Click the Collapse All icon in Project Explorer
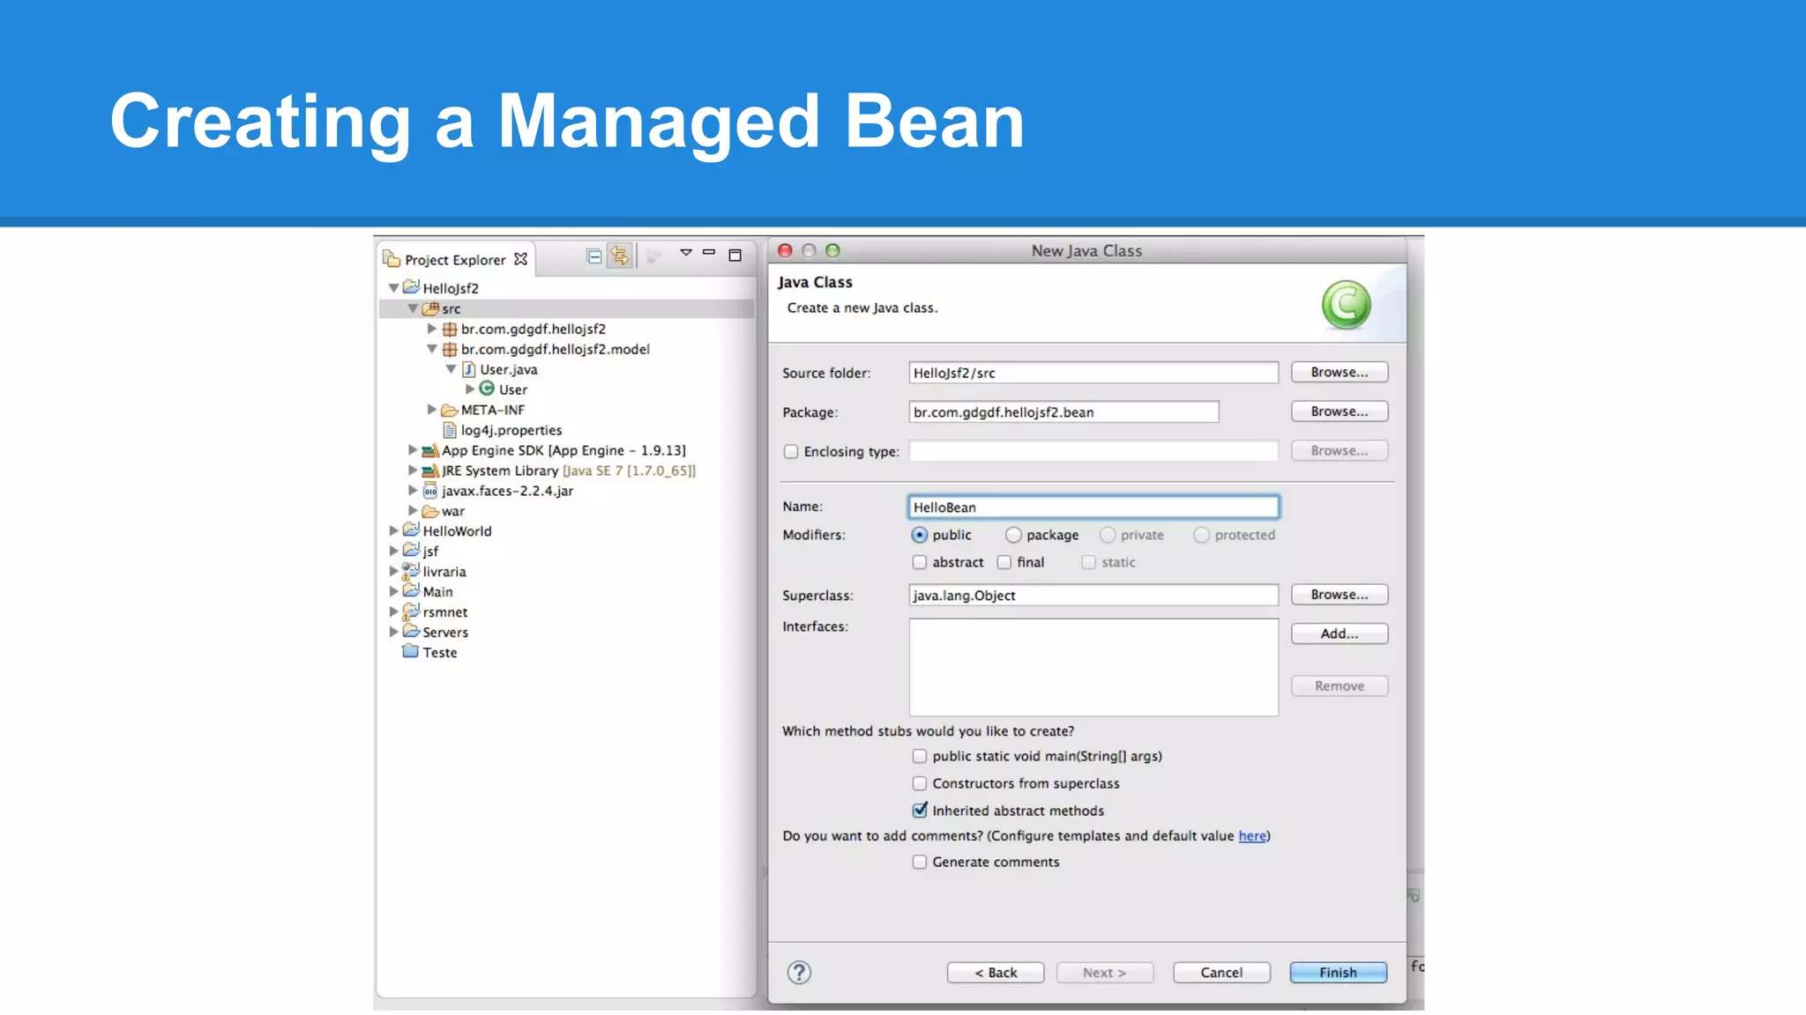1806x1015 pixels. click(594, 256)
